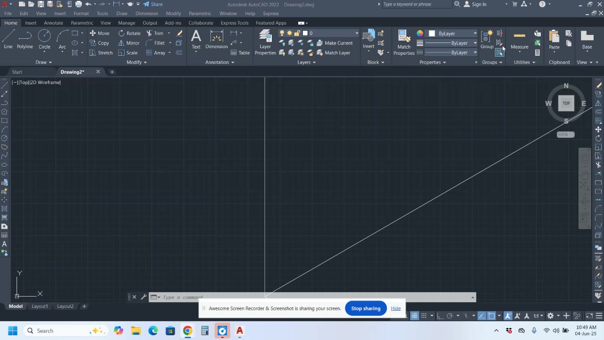
Task: Activate the Rotate command
Action: (x=129, y=33)
